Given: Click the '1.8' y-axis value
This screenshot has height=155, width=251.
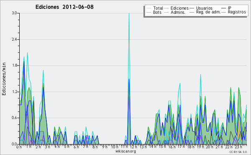Looking at the screenshot, I should tap(14, 65).
